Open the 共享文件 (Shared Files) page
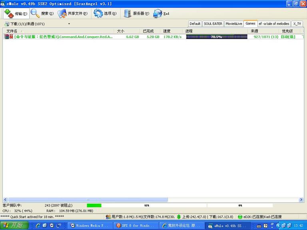Viewport: 307px width, 230px height. click(73, 14)
